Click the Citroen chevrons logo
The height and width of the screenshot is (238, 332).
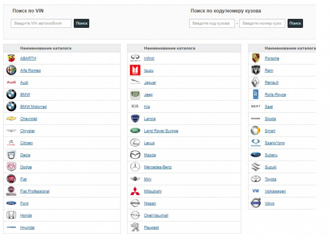pyautogui.click(x=11, y=143)
